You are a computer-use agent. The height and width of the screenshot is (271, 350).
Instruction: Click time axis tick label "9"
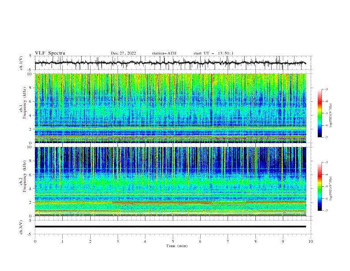coord(283,241)
